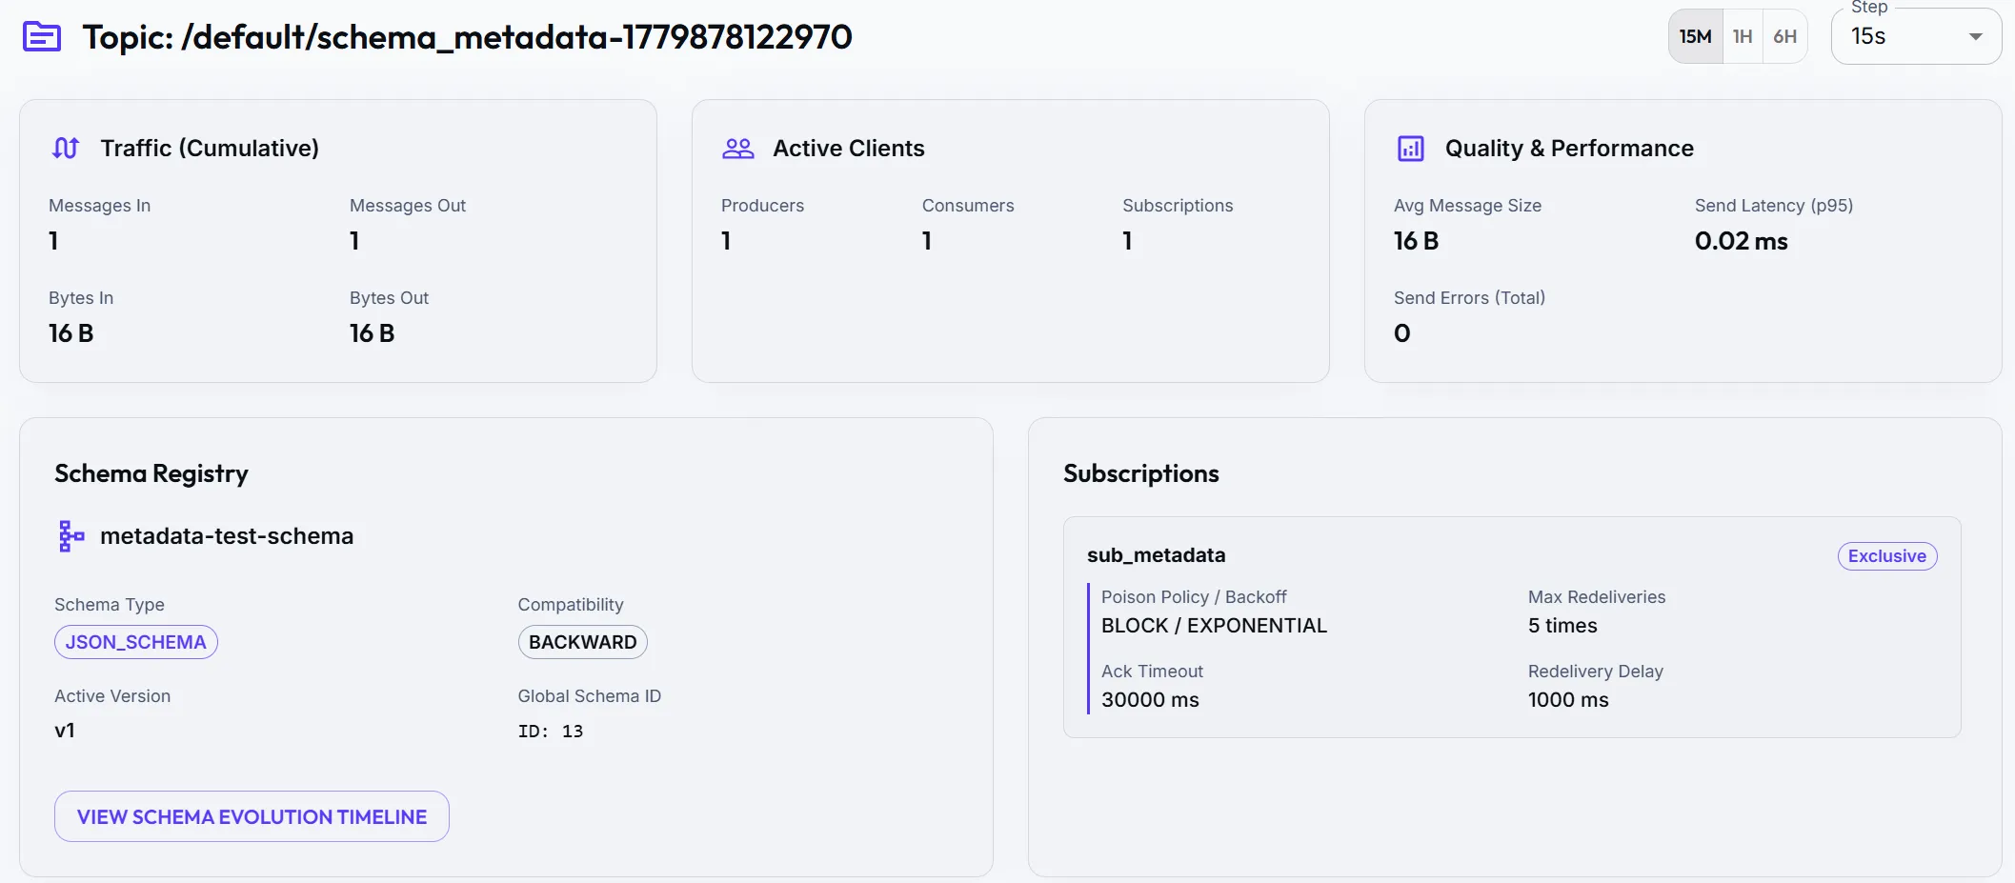Switch time range to 6H

tap(1785, 36)
